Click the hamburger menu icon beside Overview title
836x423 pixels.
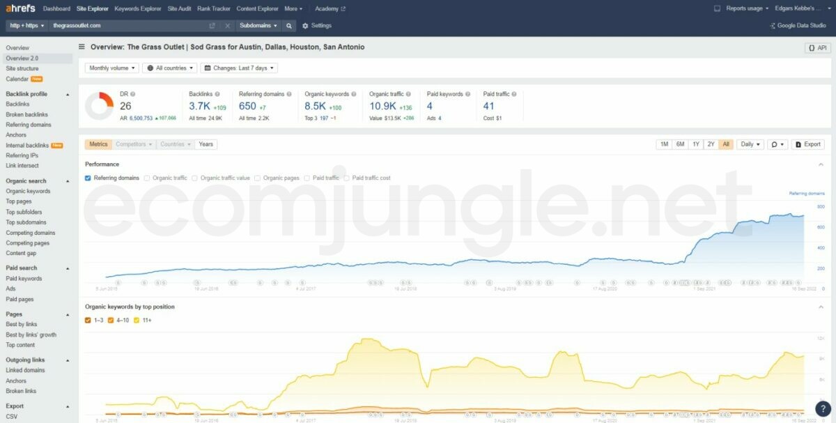point(82,47)
